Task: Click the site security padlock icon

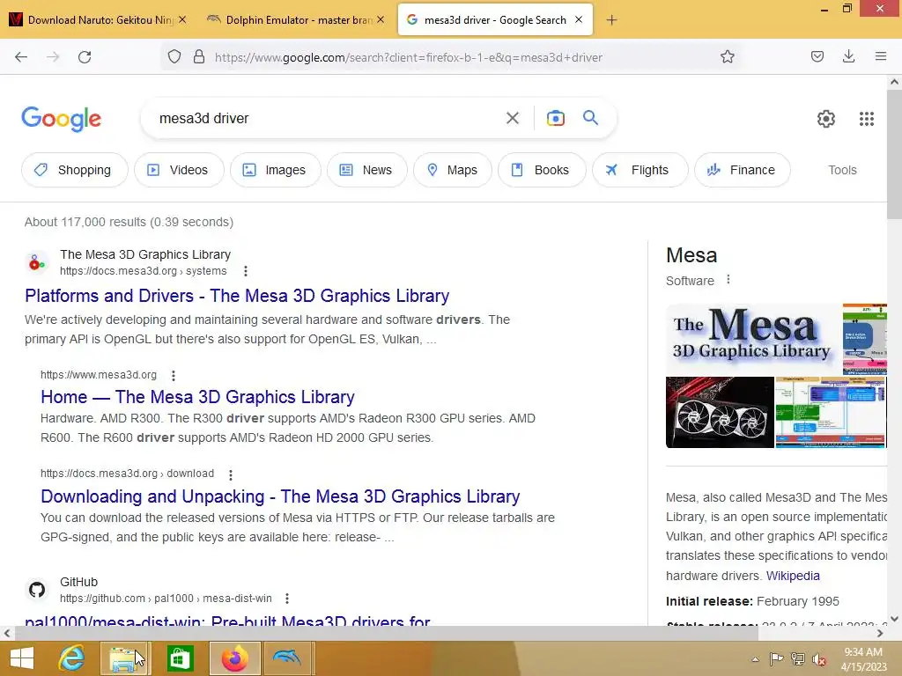Action: (199, 57)
